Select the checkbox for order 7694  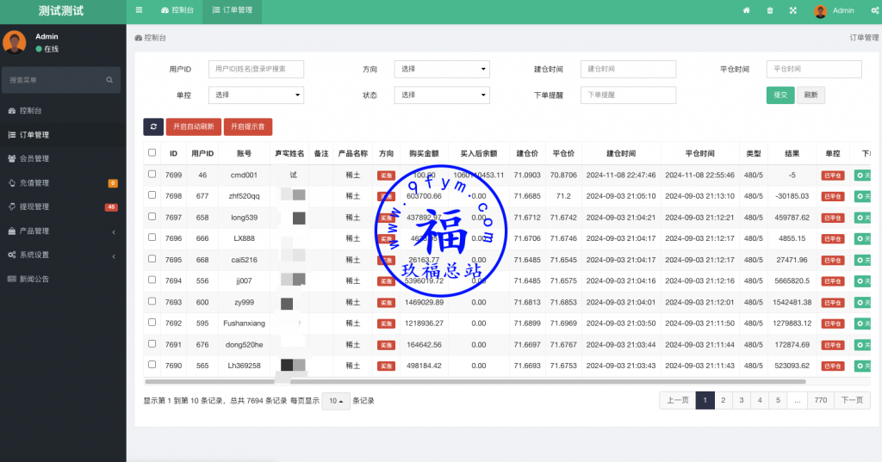[152, 280]
